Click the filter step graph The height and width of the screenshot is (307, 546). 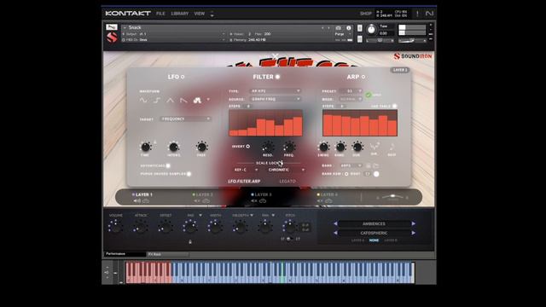[265, 123]
